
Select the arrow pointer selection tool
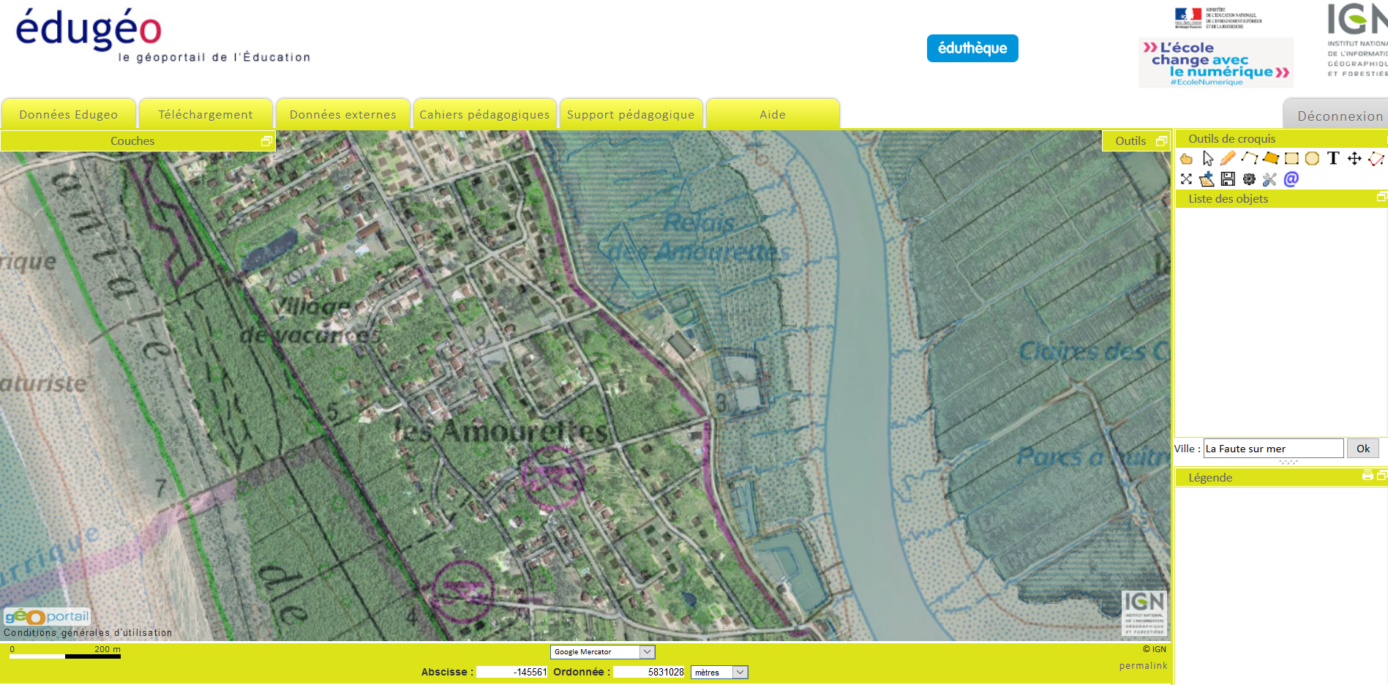point(1207,159)
